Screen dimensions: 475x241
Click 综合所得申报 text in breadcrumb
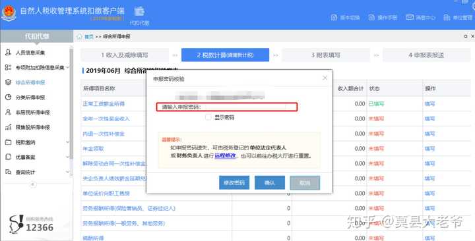(116, 37)
